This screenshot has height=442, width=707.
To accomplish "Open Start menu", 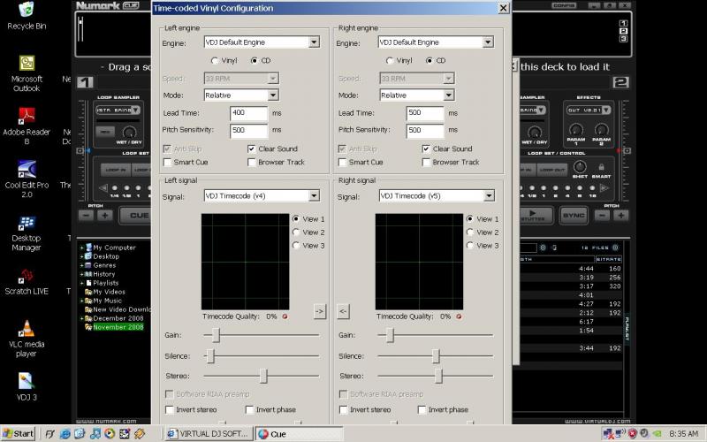I will coord(18,434).
